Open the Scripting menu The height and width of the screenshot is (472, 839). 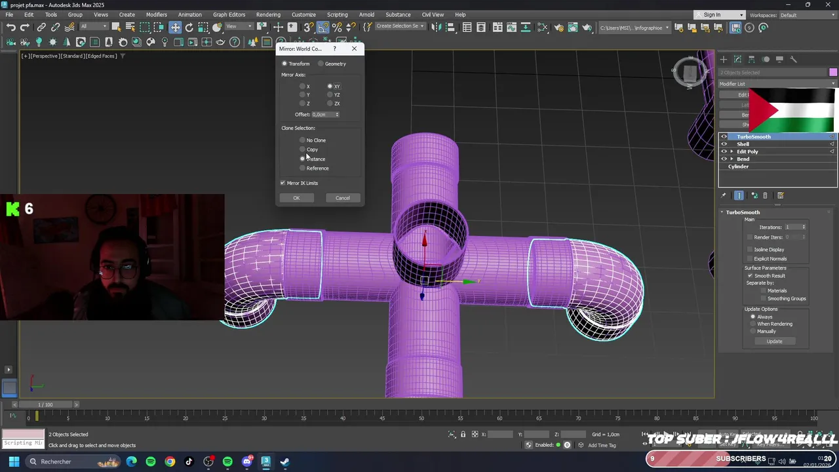pyautogui.click(x=338, y=14)
